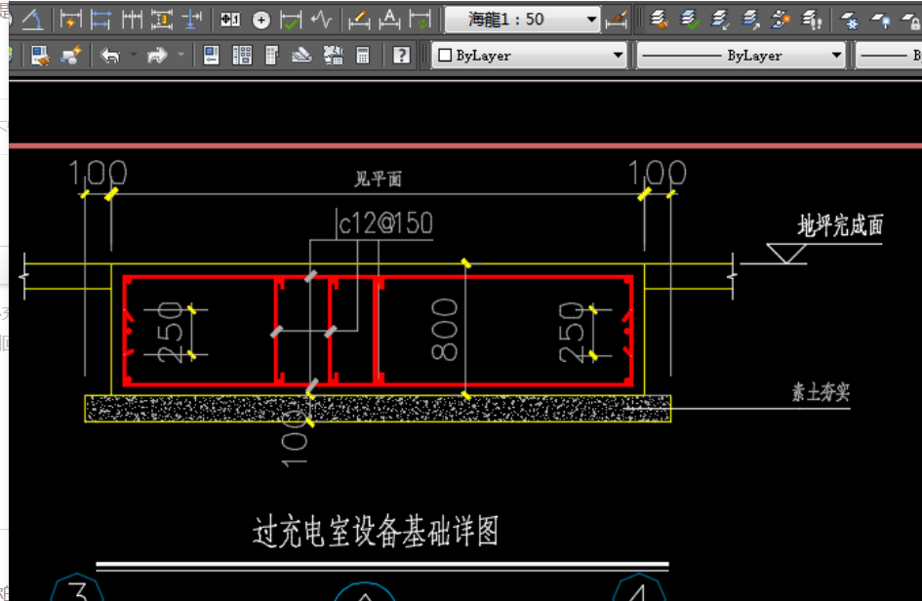Image resolution: width=922 pixels, height=601 pixels.
Task: Activate the Quick Dimension tool
Action: pos(70,20)
